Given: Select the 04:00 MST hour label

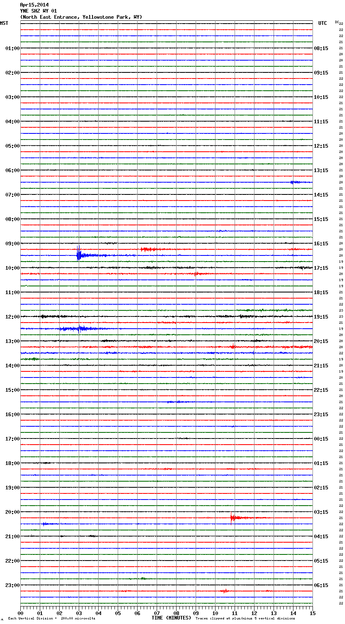Looking at the screenshot, I should click(x=13, y=122).
